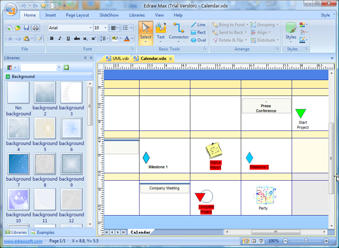Toggle Italic formatting
The width and height of the screenshot is (339, 248).
60,38
